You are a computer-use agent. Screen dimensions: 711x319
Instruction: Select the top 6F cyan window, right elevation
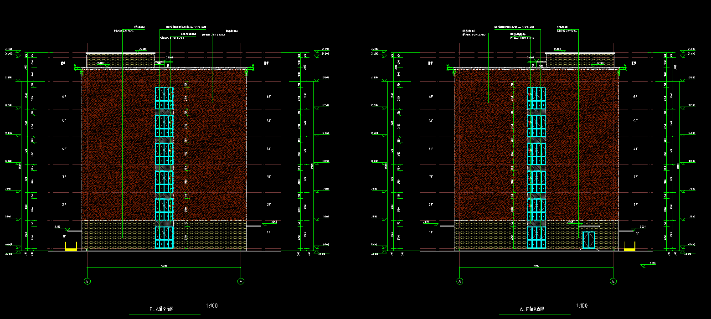[536, 98]
